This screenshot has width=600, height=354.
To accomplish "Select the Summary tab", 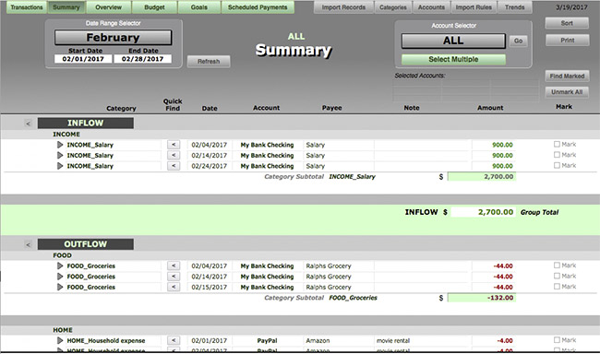I will (x=66, y=7).
